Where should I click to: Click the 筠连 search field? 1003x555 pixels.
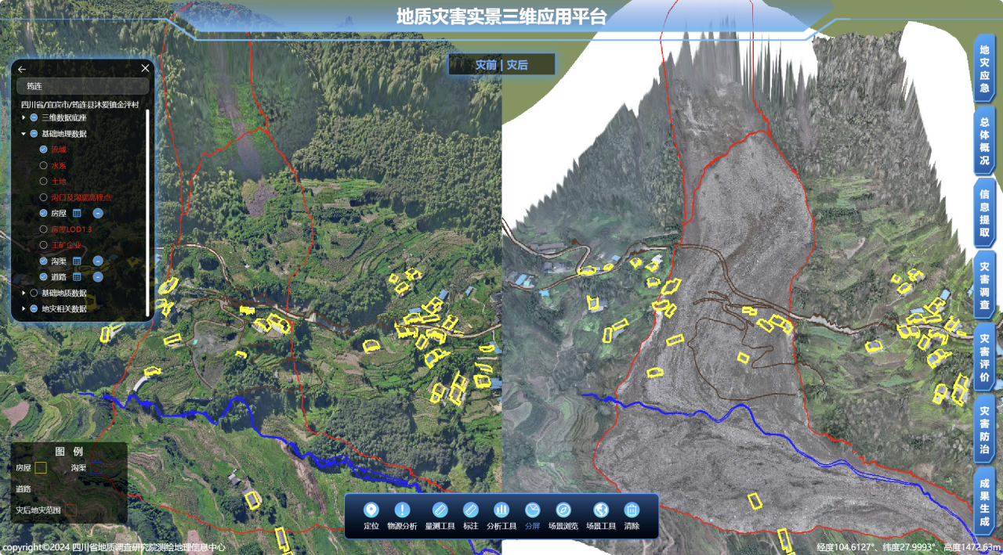pos(83,86)
